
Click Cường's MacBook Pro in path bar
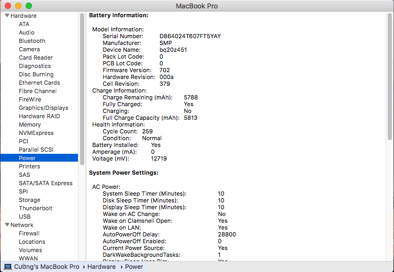coord(47,267)
